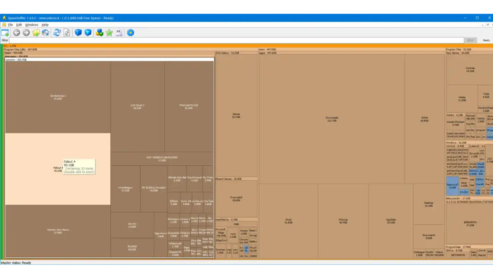Select the Wildermyth 1.7GB block

click(175, 245)
